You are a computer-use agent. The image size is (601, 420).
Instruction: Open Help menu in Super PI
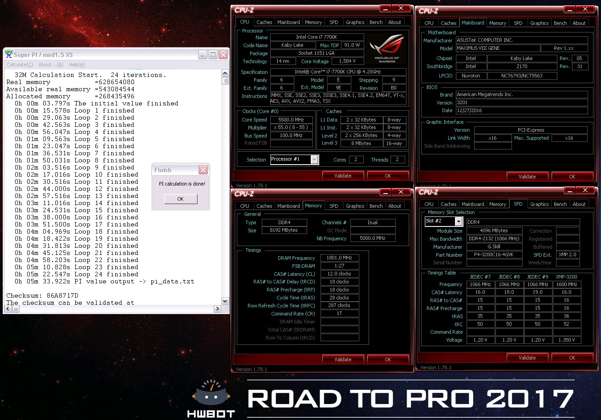(77, 65)
